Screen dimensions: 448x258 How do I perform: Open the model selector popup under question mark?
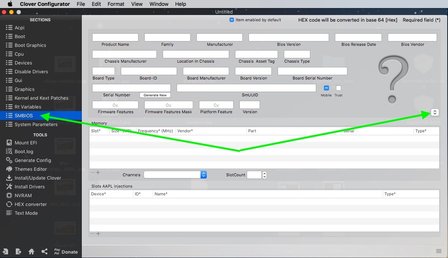pos(434,113)
